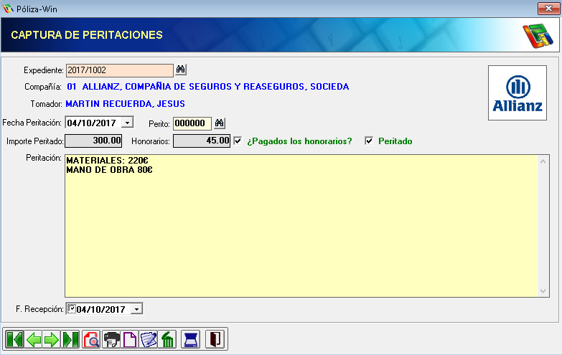Screen dimensions: 562x355
Task: Click the Fecha Peritación date 04/10/2017
Action: point(91,123)
